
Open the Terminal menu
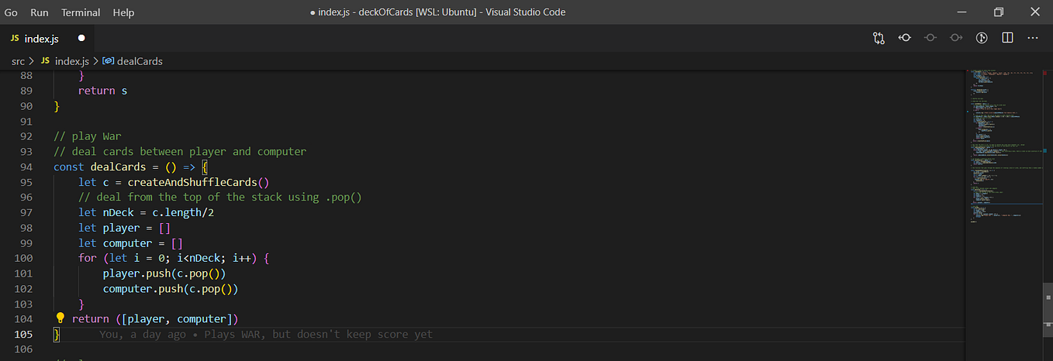coord(81,12)
